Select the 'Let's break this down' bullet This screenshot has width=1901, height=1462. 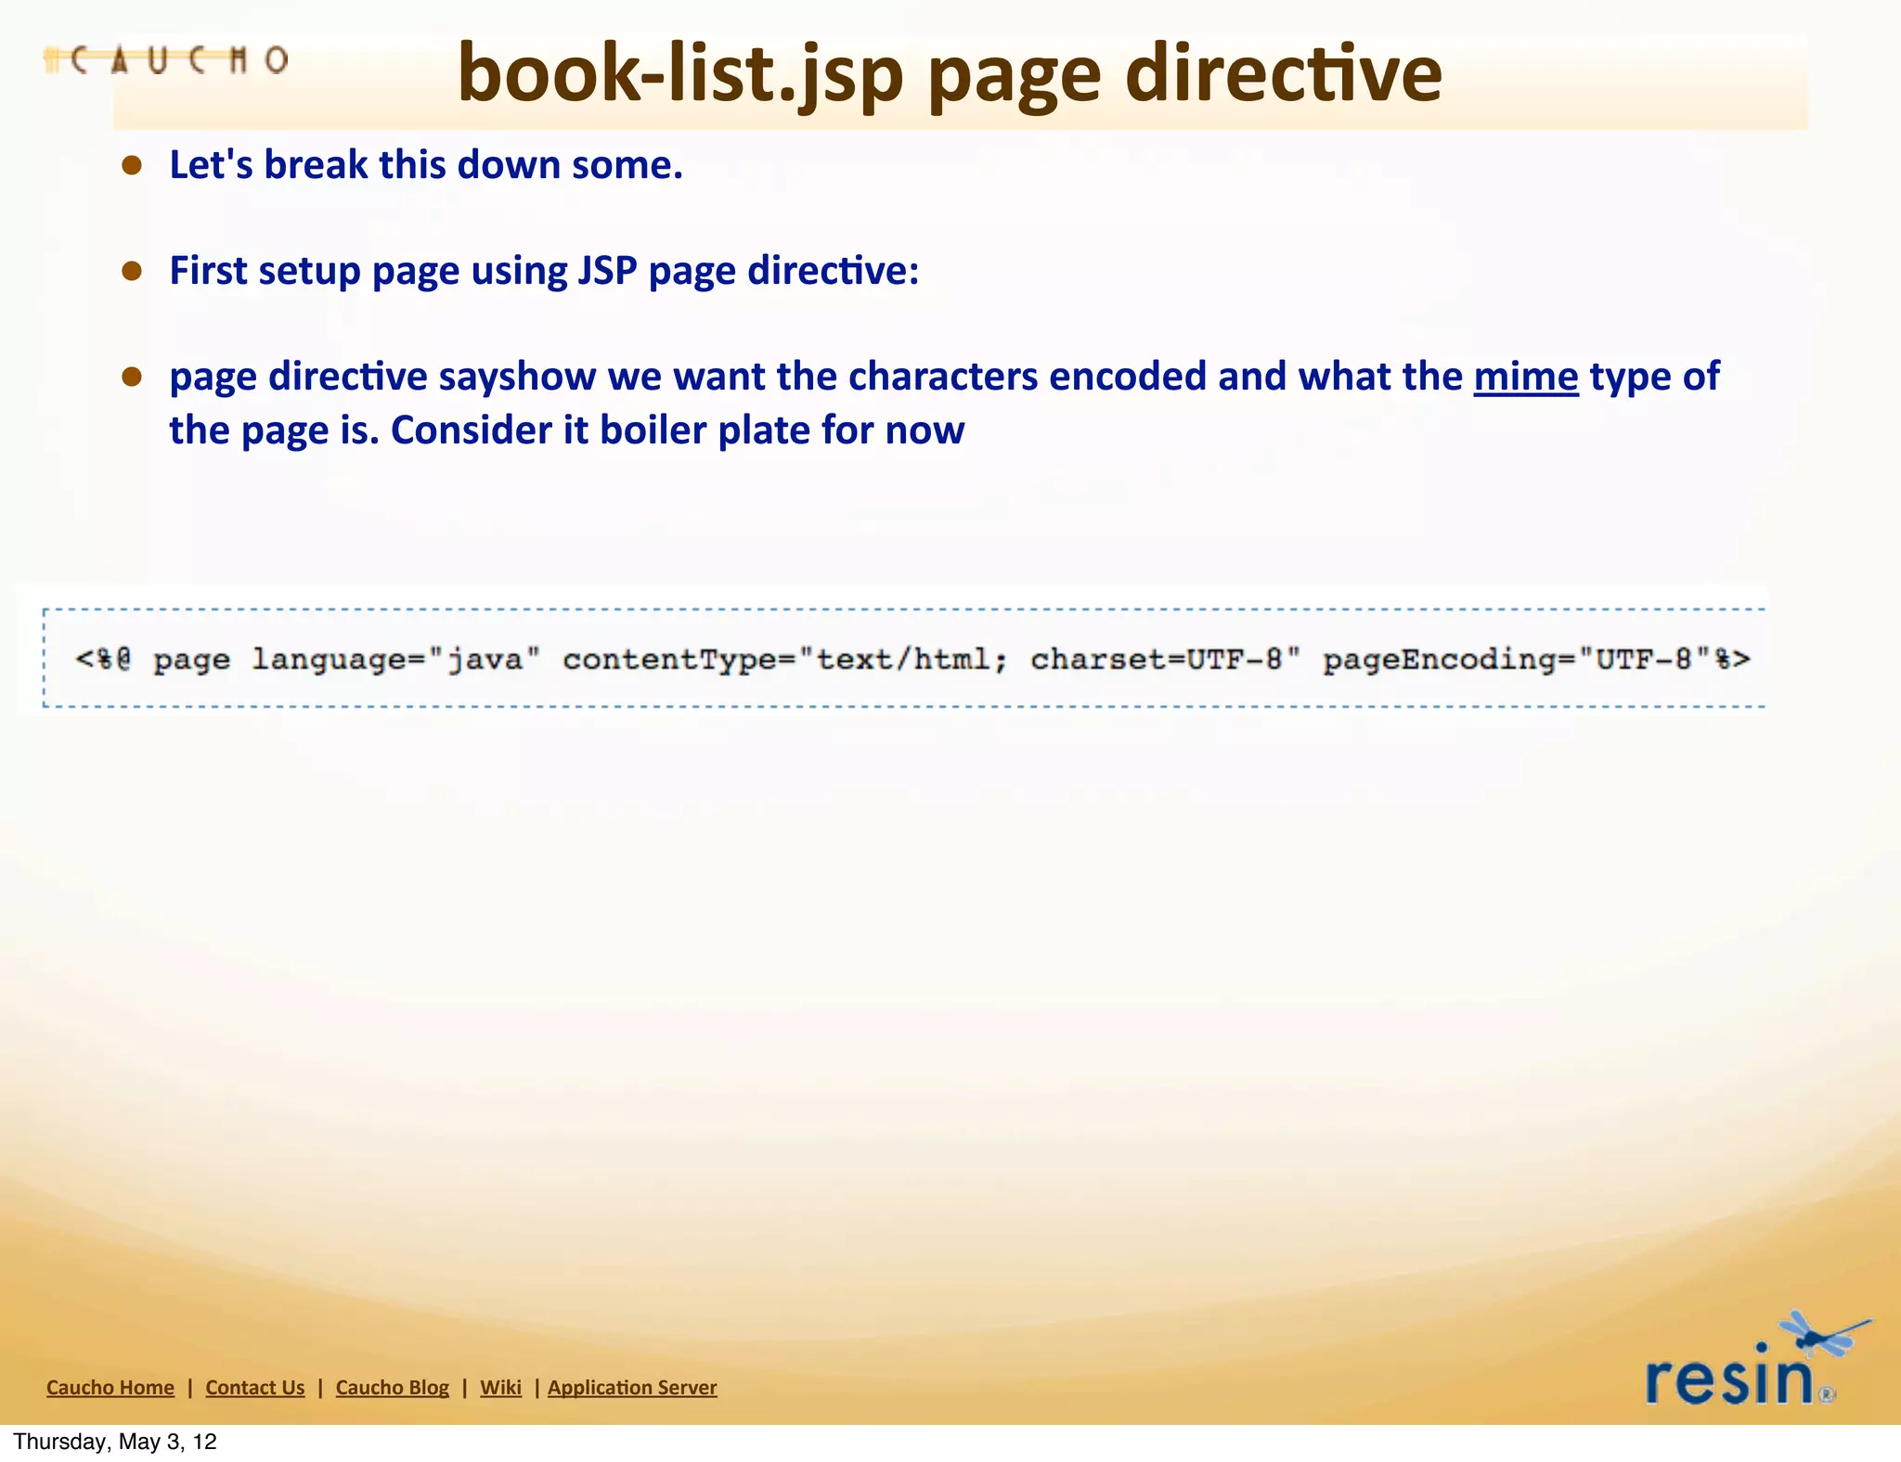click(x=426, y=165)
